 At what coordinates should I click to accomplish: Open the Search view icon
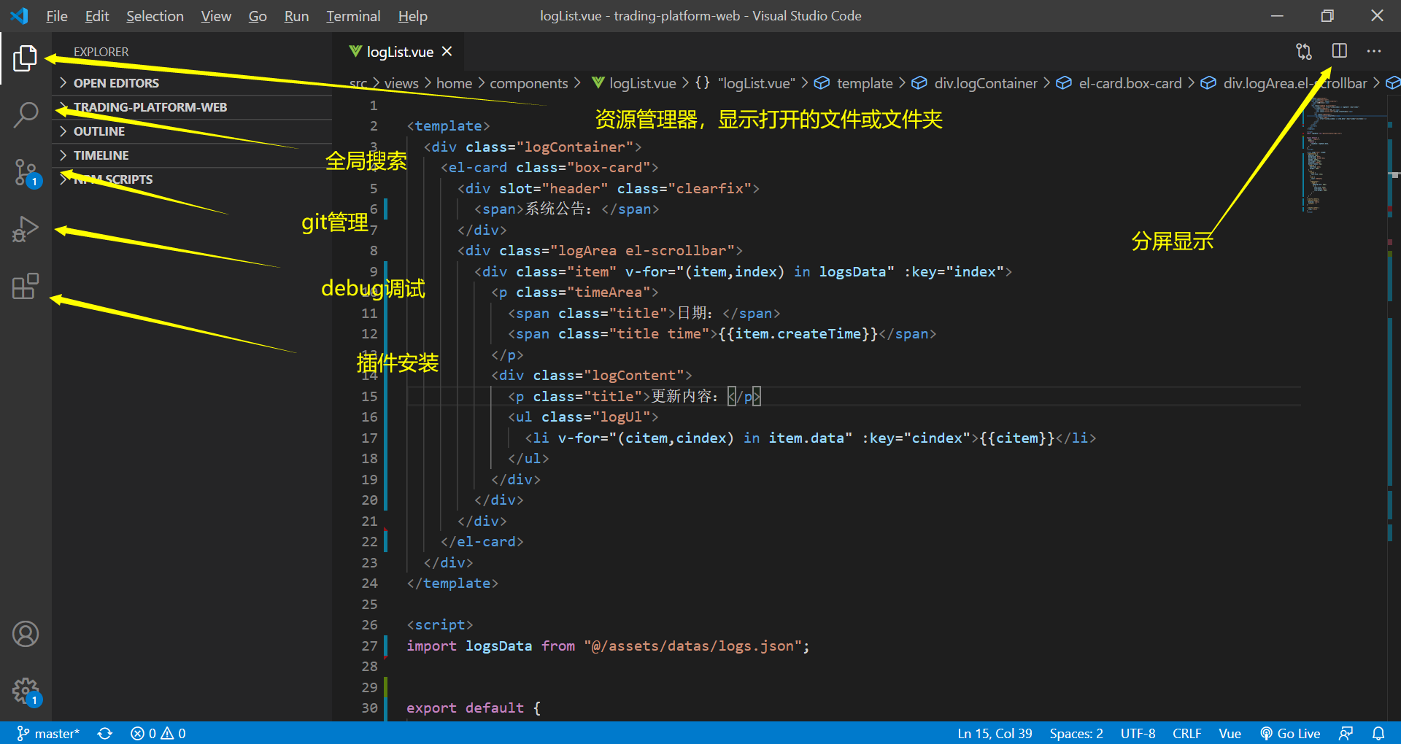[x=25, y=115]
